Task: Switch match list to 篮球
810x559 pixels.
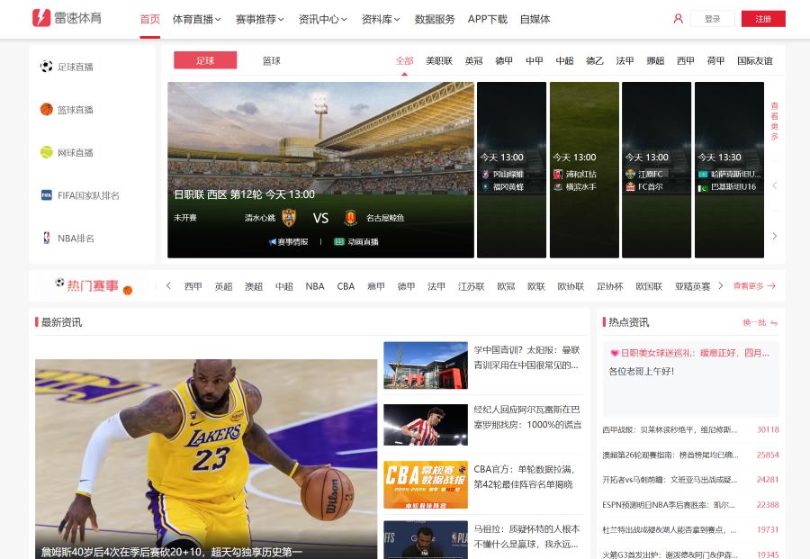Action: click(271, 60)
